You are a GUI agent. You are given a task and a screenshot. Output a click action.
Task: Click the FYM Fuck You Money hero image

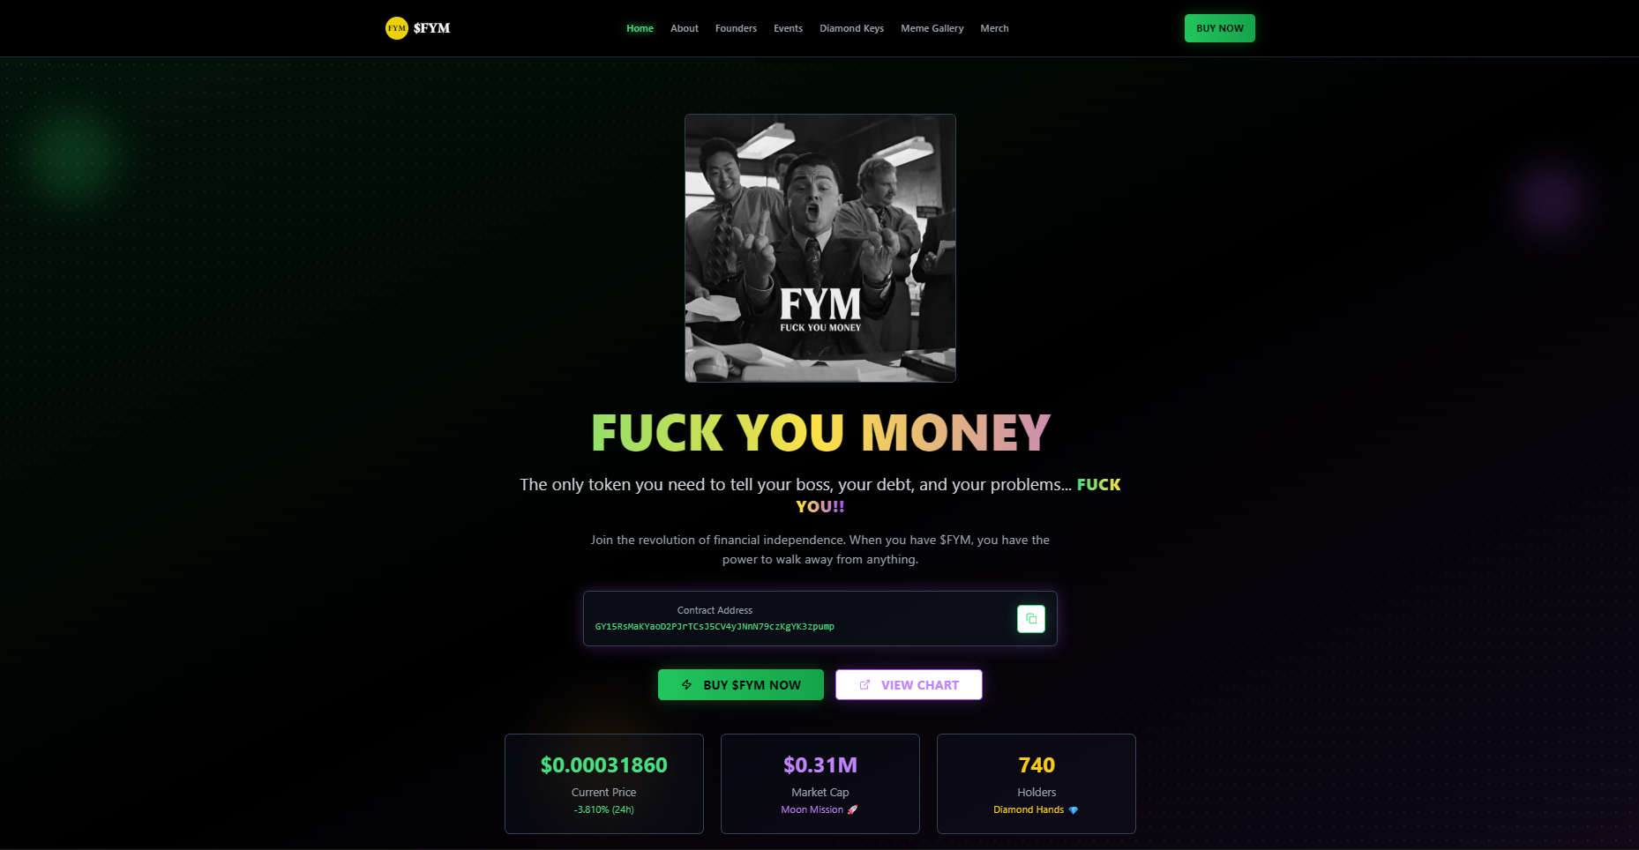tap(820, 248)
